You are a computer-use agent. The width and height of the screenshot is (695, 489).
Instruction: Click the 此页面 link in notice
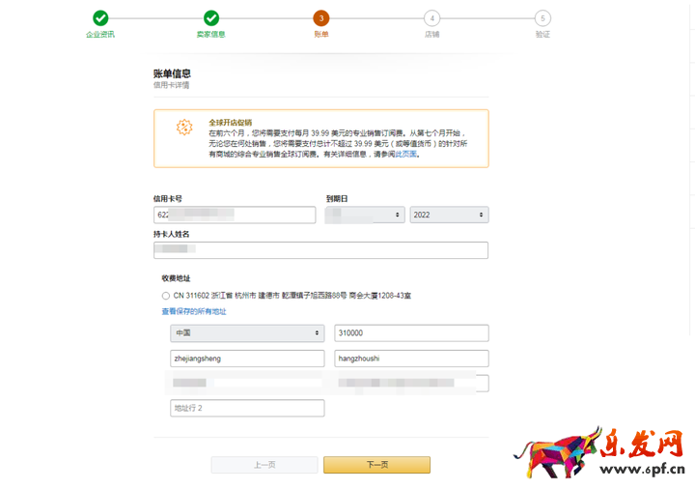(406, 154)
